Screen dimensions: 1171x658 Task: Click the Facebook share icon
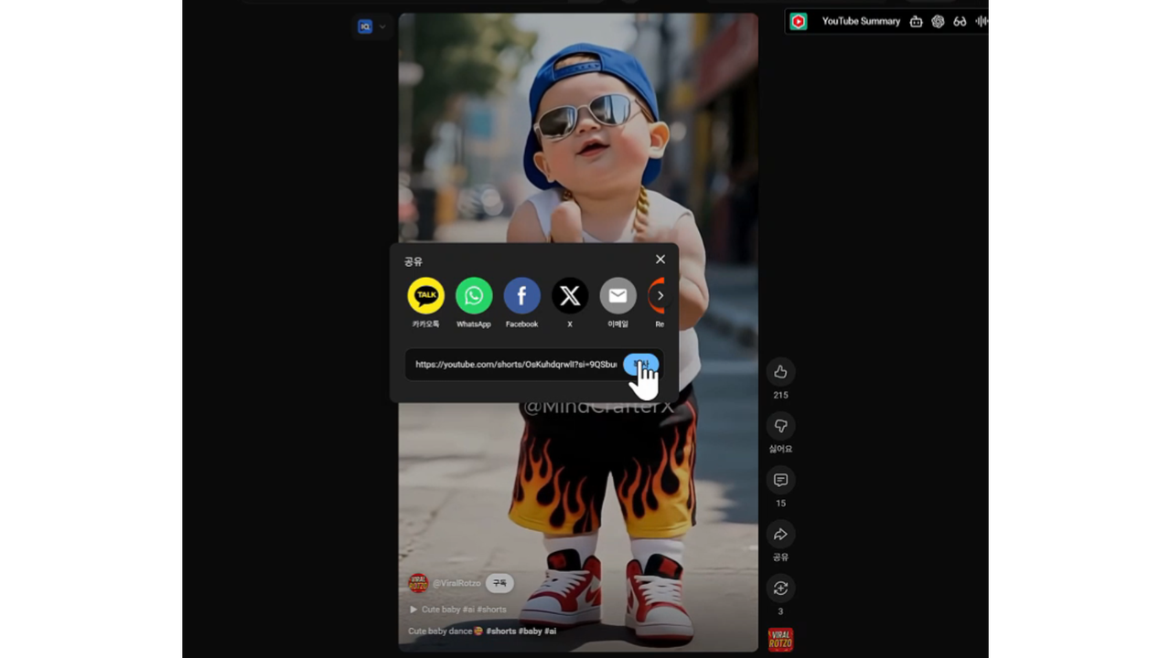click(521, 296)
